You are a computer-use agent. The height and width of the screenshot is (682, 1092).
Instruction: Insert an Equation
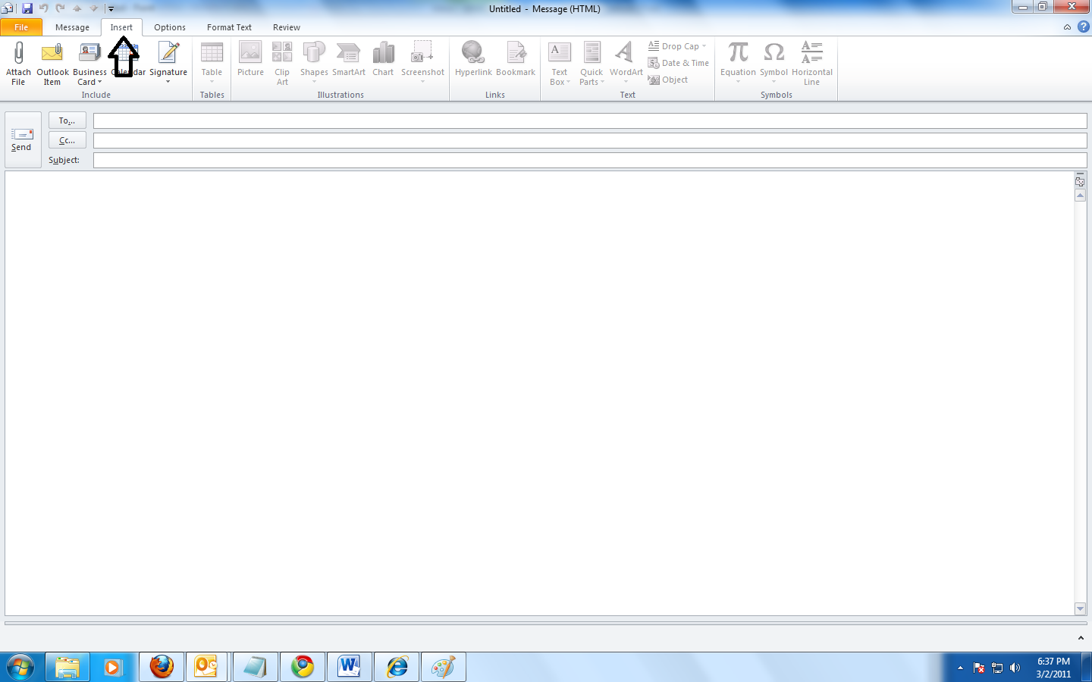point(738,64)
